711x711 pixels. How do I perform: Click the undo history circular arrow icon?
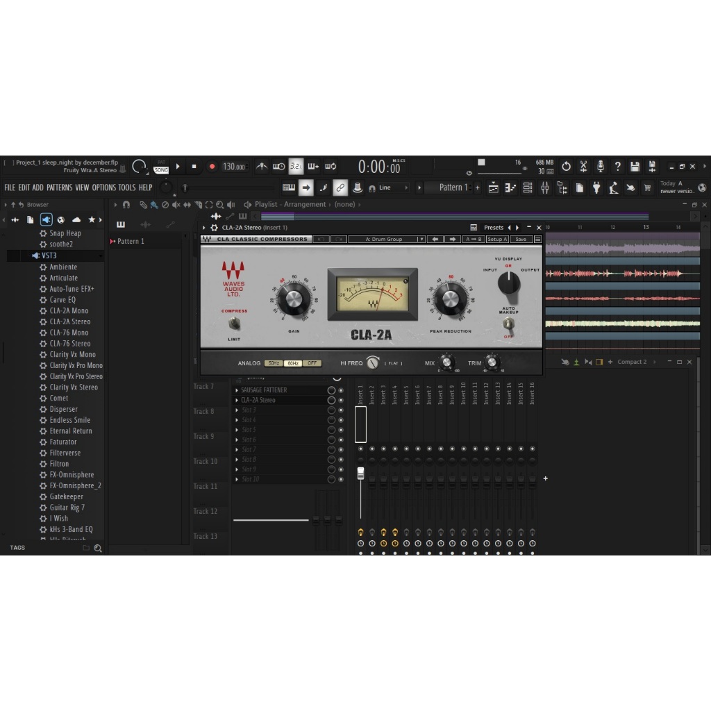coord(566,167)
